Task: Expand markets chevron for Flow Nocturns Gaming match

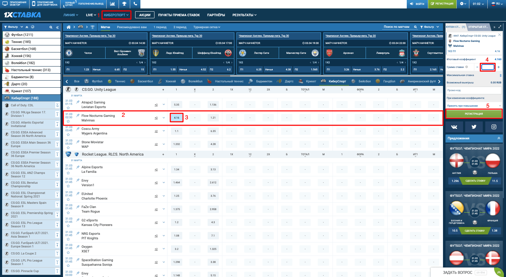Action: [164, 118]
